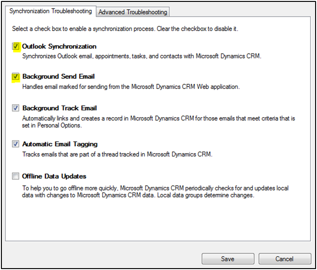The image size is (317, 270).
Task: Click the Background Send Email label
Action: [59, 76]
